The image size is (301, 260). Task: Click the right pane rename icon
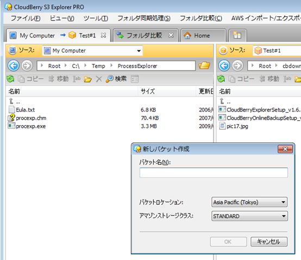click(287, 79)
